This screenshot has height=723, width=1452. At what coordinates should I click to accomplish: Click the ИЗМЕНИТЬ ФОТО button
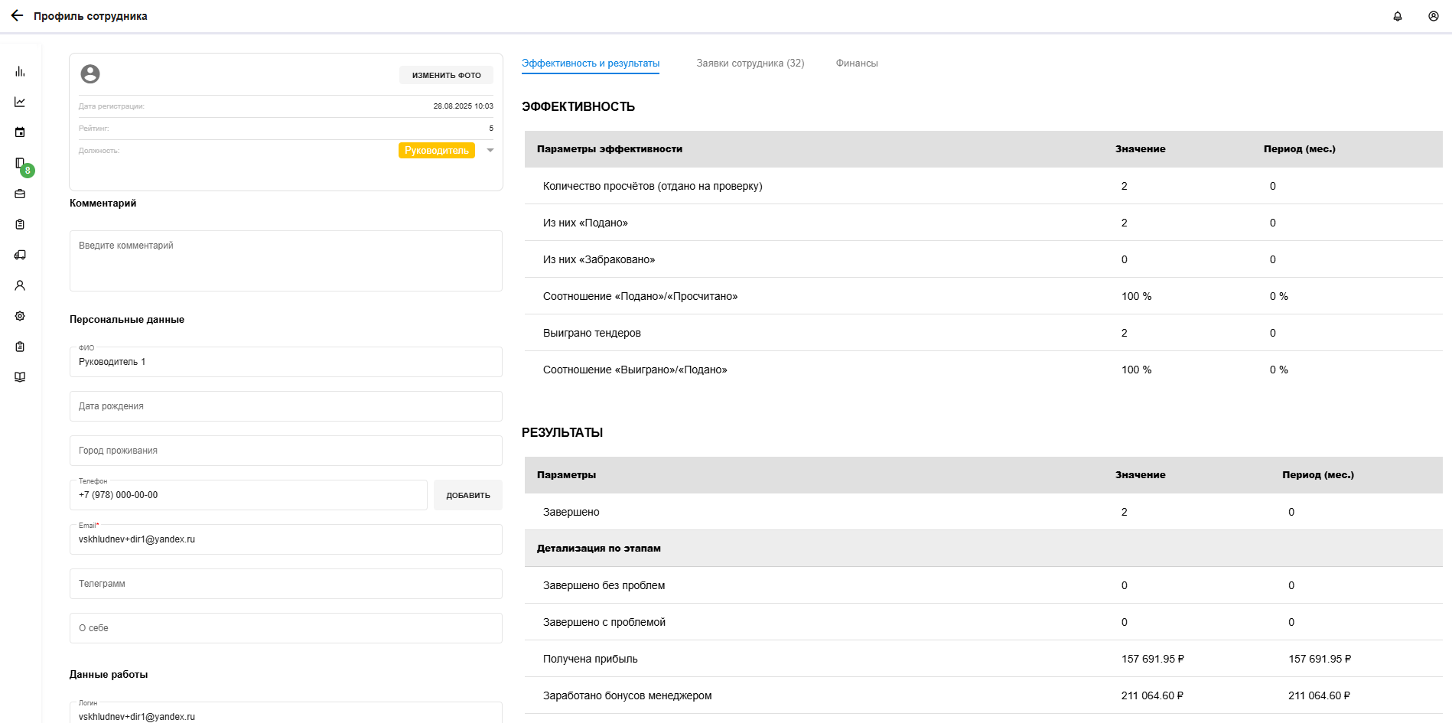click(x=446, y=75)
